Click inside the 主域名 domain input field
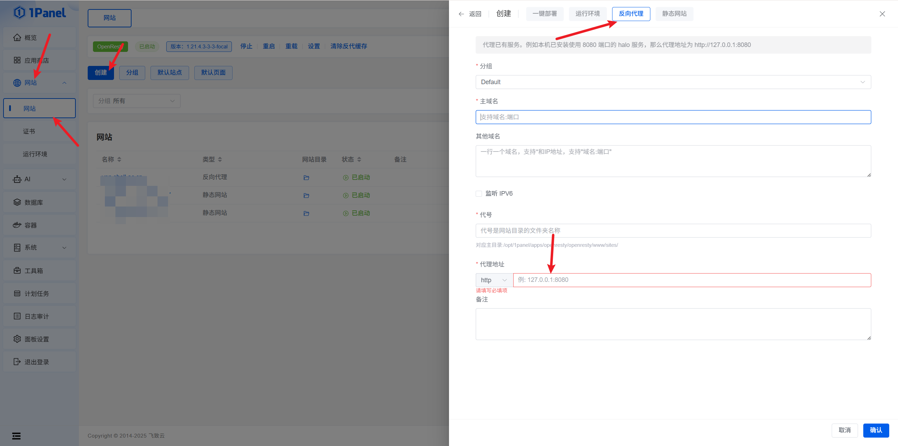The image size is (898, 446). 673,117
